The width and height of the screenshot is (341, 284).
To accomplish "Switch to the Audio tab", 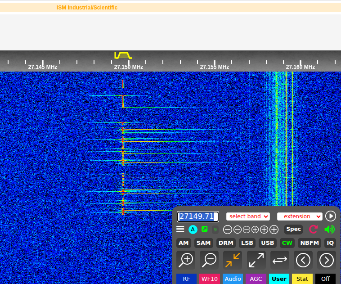I will [x=233, y=279].
